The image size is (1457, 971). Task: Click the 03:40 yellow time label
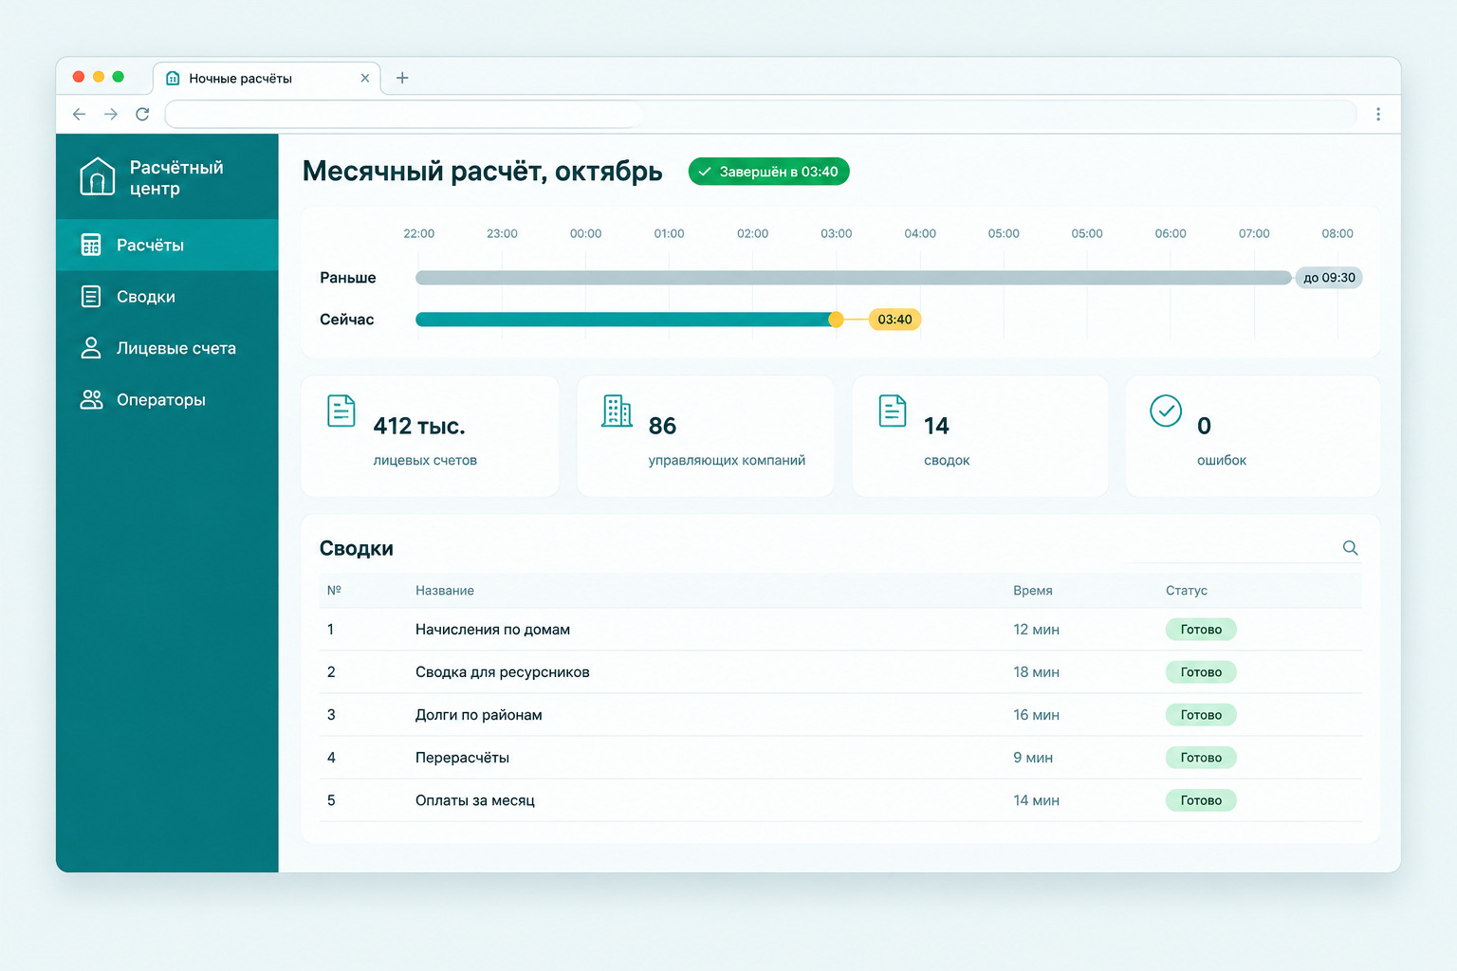click(x=894, y=320)
